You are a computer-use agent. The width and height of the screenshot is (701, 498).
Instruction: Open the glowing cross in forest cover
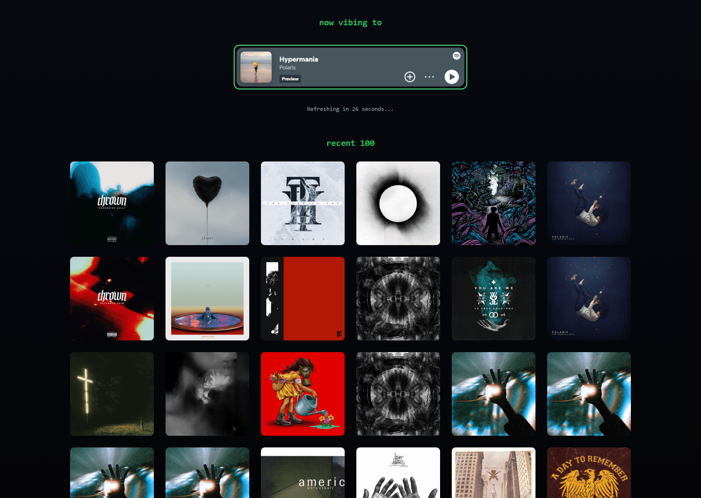112,394
